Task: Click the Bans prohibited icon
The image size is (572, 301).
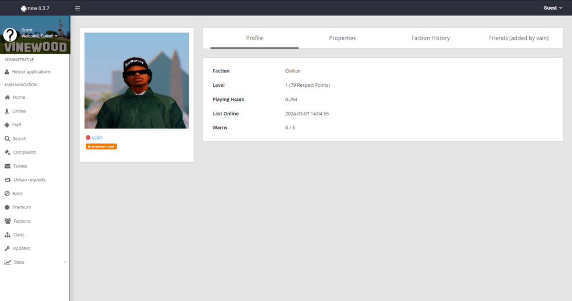Action: (x=7, y=194)
